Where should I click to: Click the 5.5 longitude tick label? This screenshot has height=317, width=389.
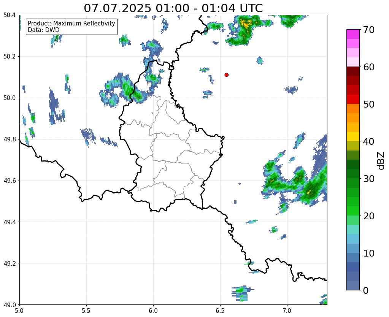click(x=86, y=311)
